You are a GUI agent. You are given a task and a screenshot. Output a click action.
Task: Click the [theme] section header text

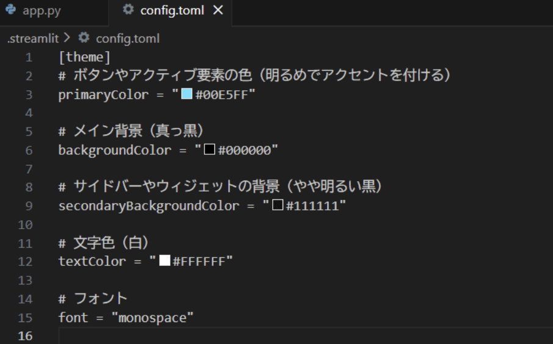pyautogui.click(x=85, y=57)
